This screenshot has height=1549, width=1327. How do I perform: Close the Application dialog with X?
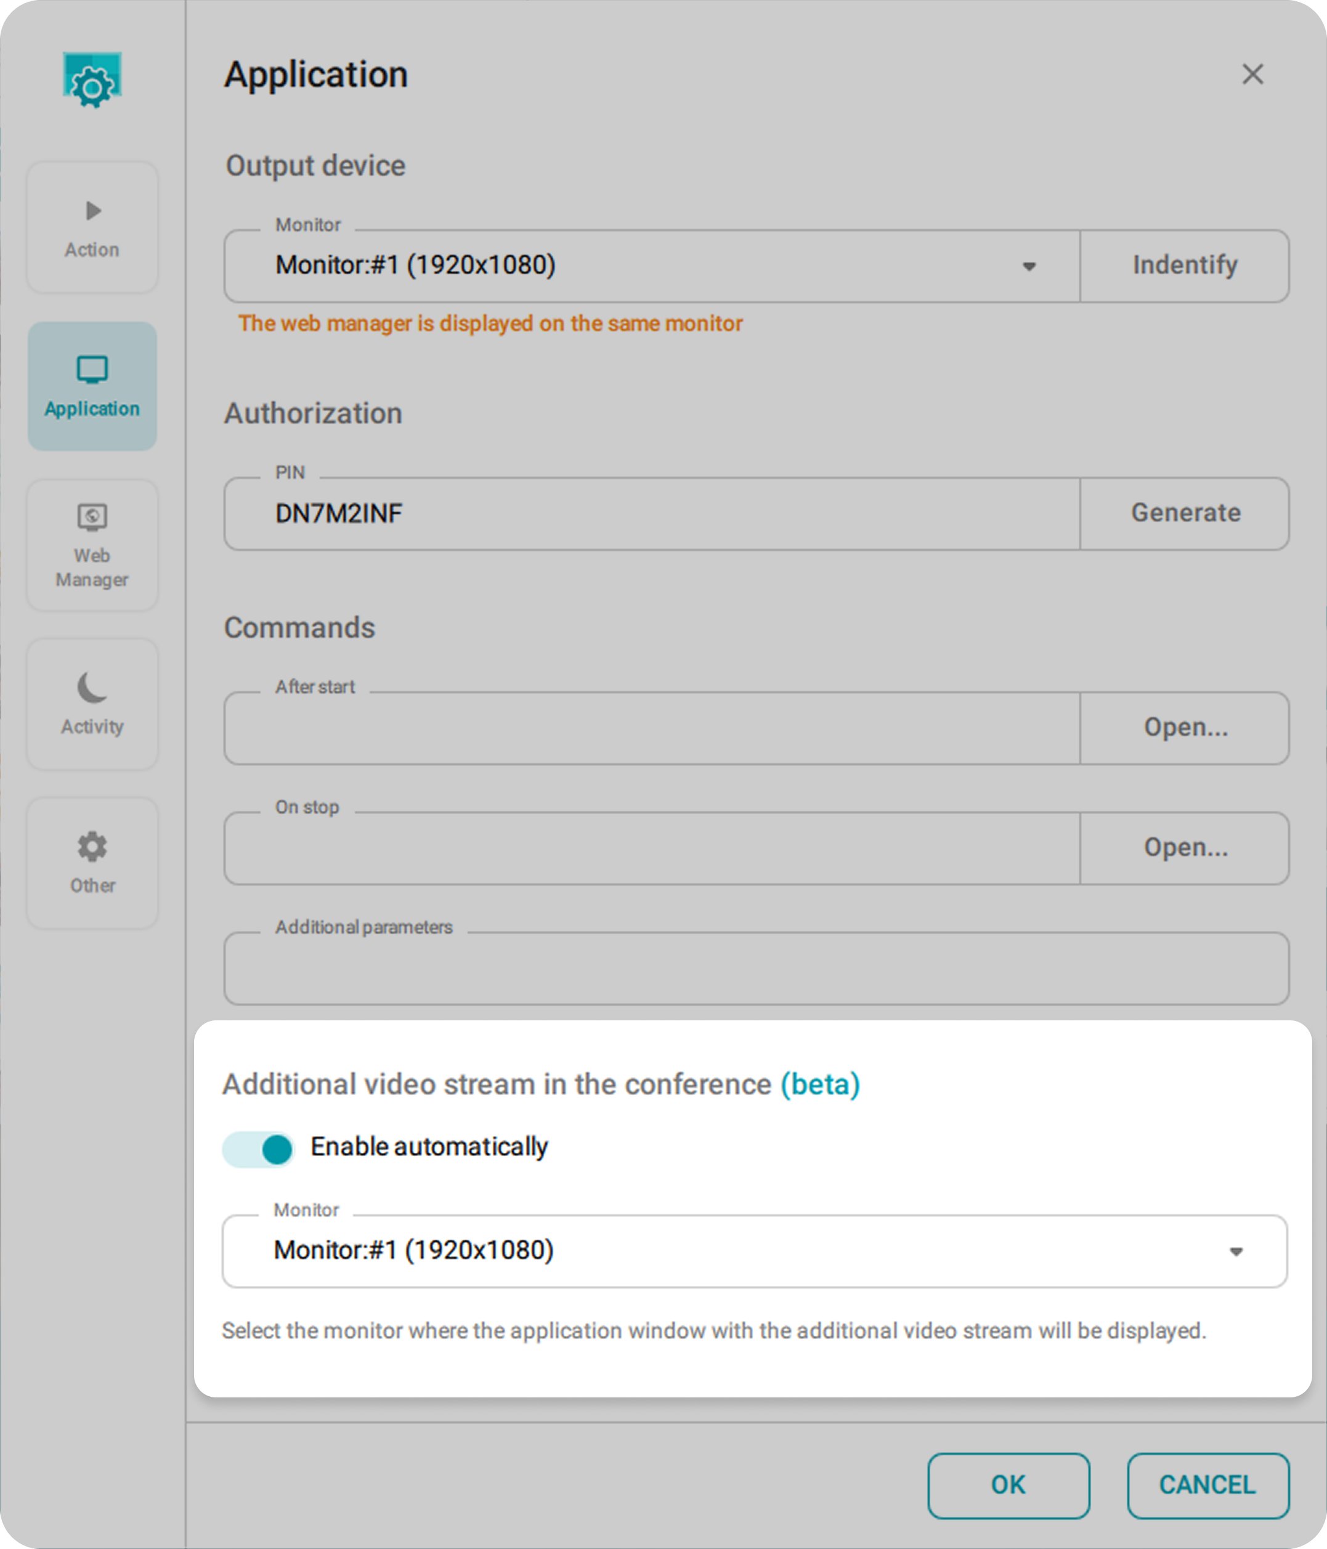pos(1252,74)
